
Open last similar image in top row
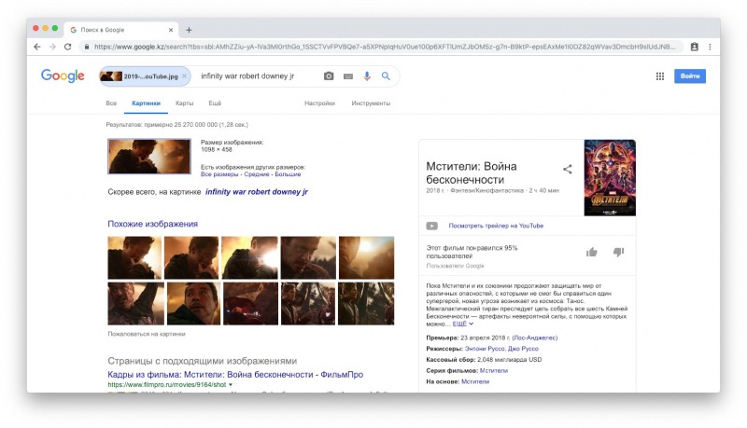pos(366,257)
